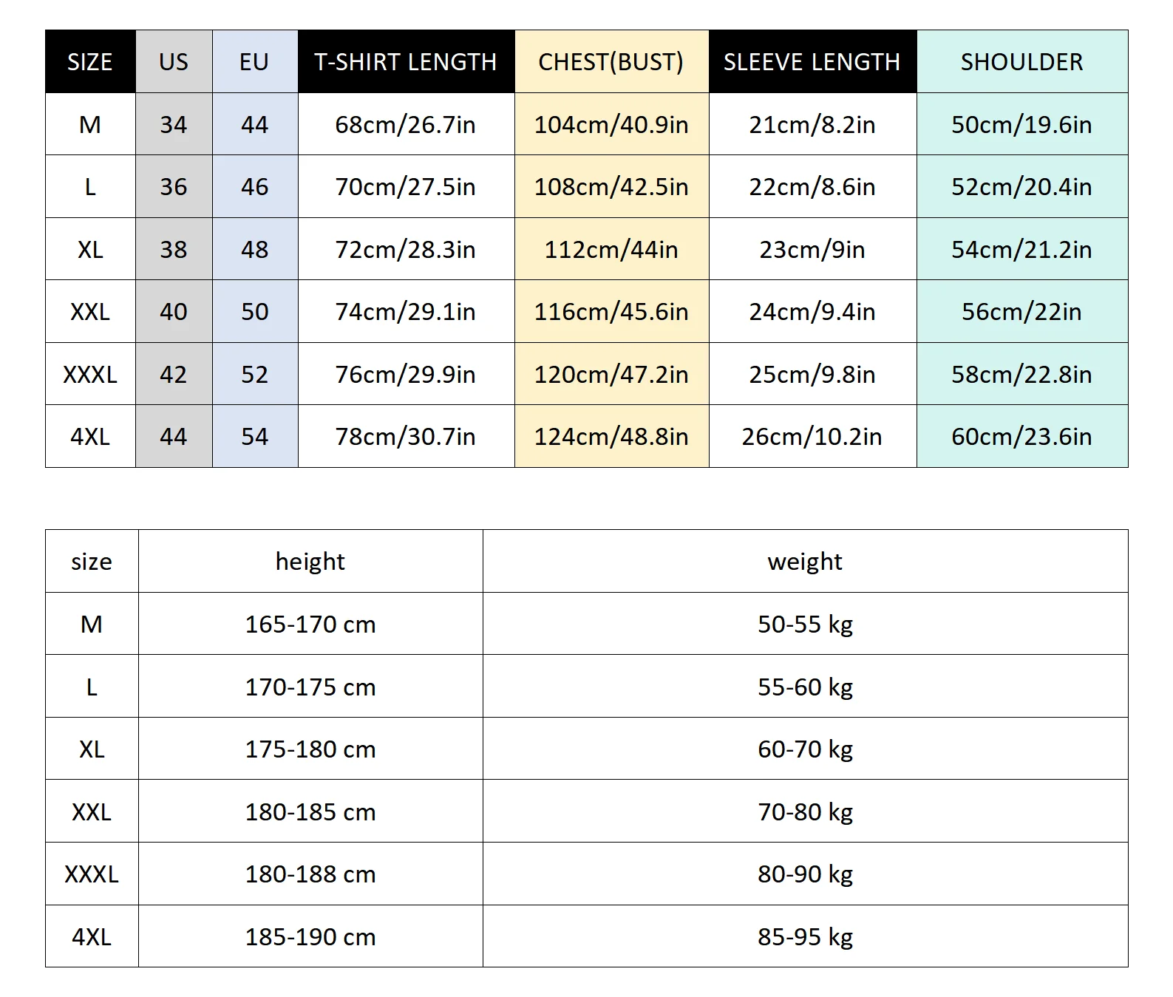Select the 22cm/8.6in sleeve length cell
1173x997 pixels.
(x=812, y=187)
